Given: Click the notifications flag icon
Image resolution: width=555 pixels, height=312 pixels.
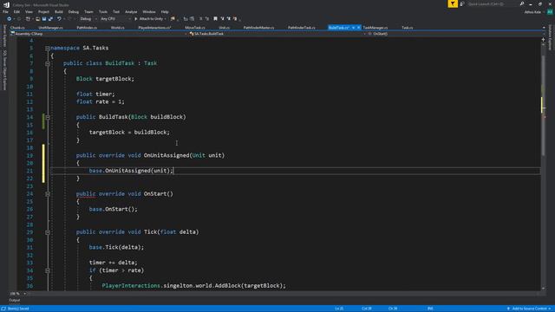Looking at the screenshot, I should point(453,3).
